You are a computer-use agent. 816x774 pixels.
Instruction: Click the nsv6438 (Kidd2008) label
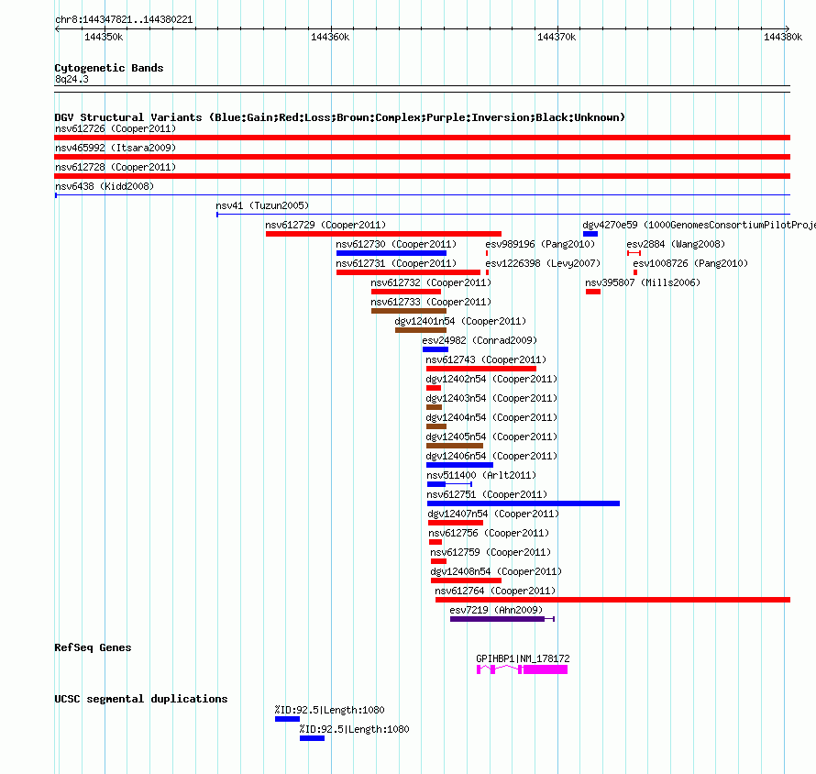(x=105, y=186)
